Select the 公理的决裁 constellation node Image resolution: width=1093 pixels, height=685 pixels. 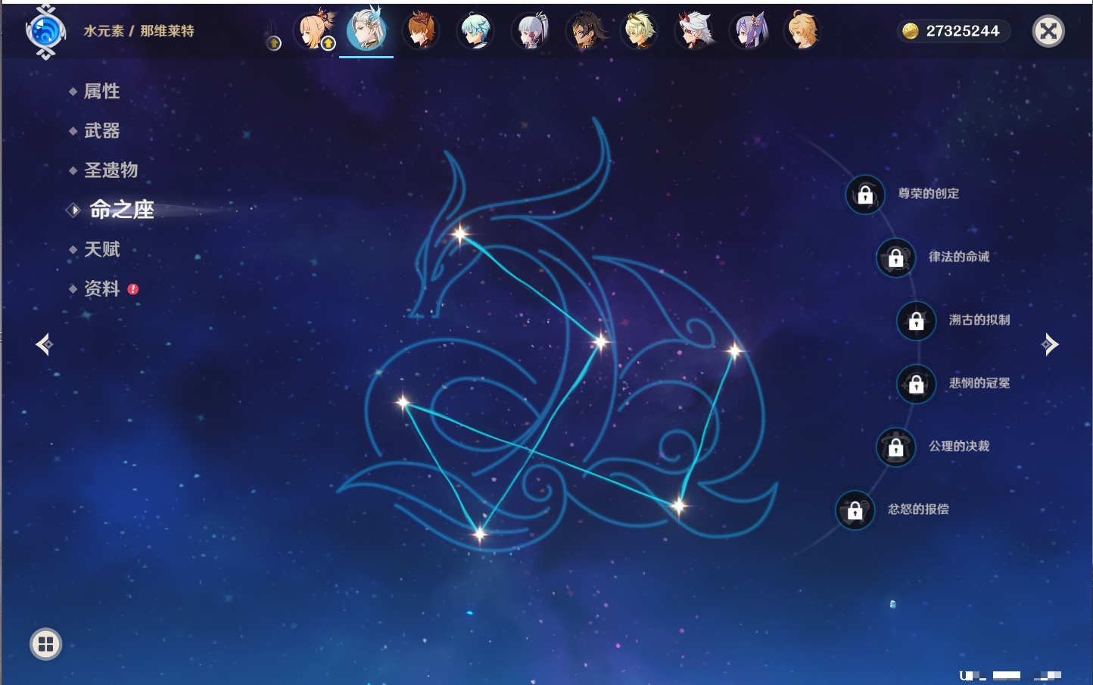[895, 447]
